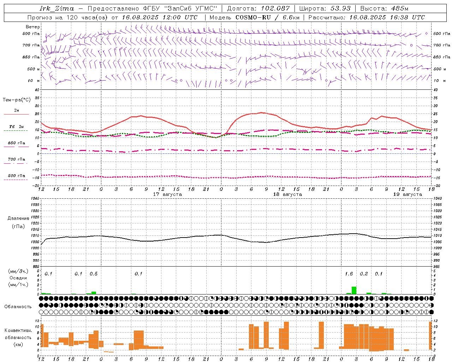Click the (мм/1ч.) precipitation unit label
The width and height of the screenshot is (452, 362).
pos(18,285)
